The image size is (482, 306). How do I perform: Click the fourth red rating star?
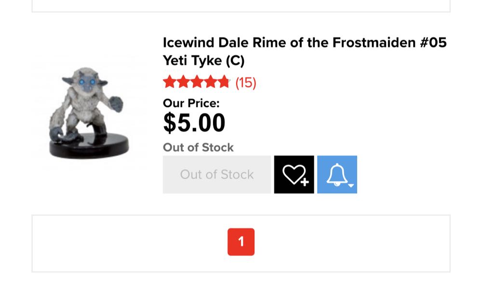(x=211, y=82)
